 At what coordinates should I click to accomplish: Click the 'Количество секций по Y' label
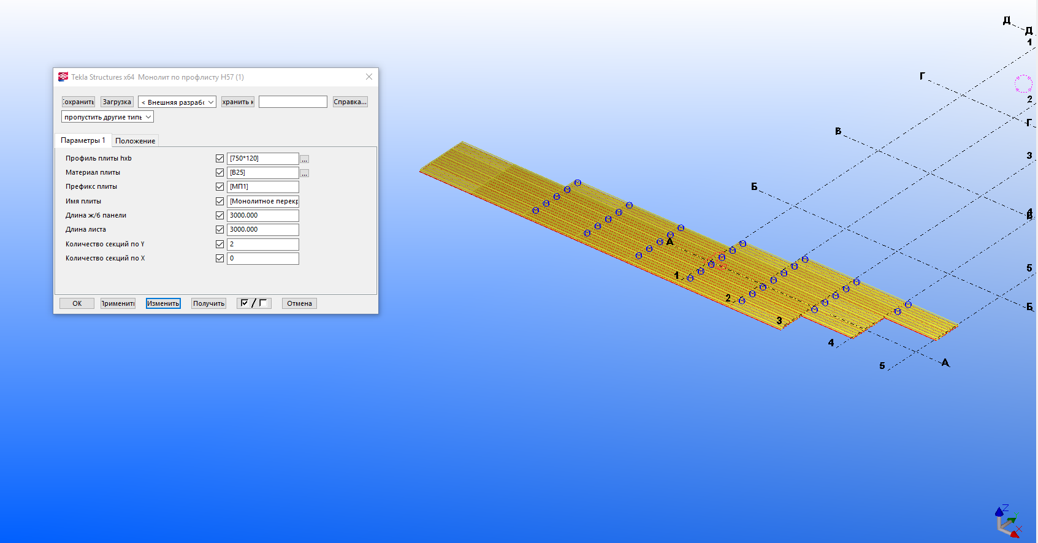pos(105,244)
